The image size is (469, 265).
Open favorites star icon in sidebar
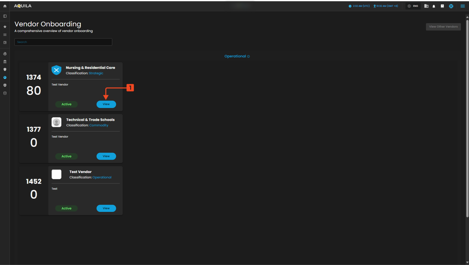pyautogui.click(x=5, y=27)
